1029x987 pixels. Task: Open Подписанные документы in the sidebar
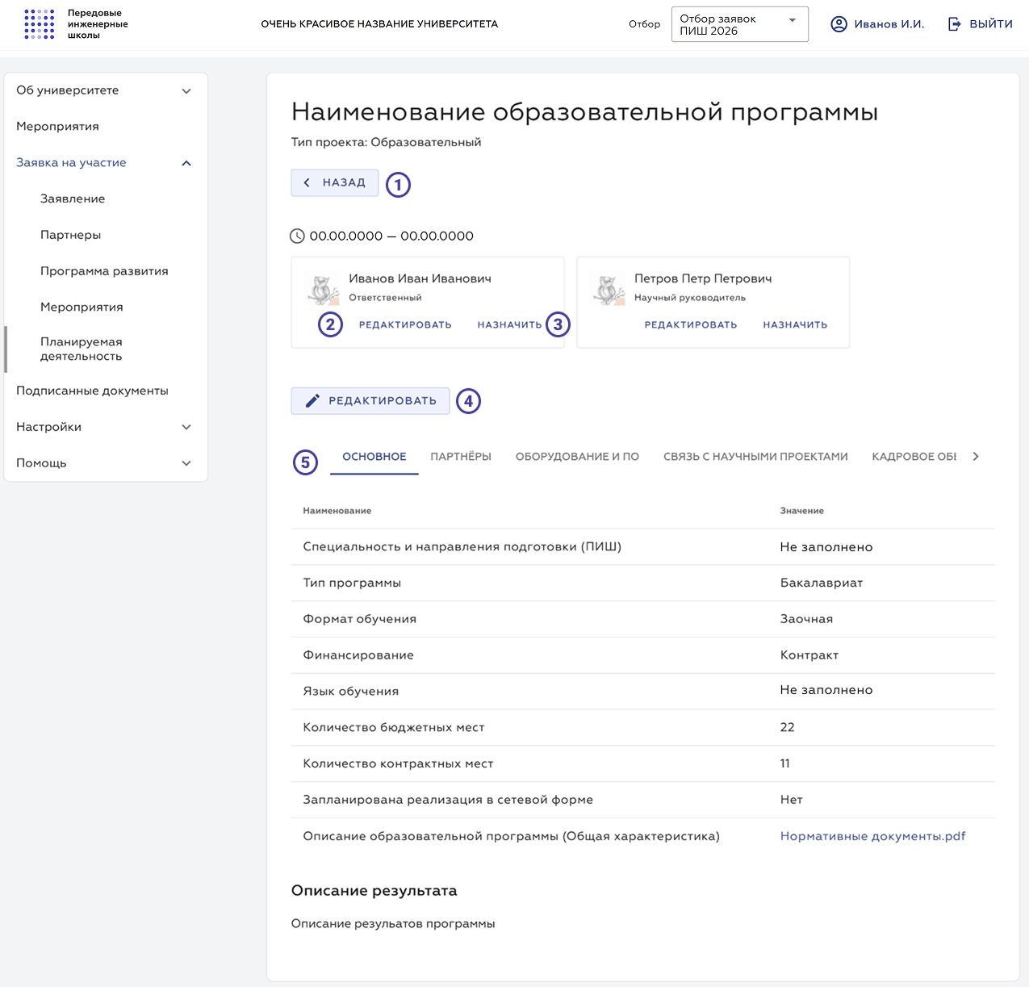pos(92,391)
